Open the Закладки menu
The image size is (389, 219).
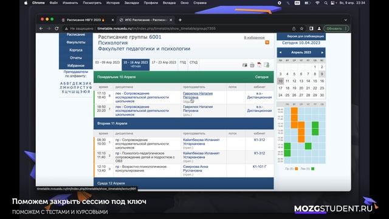[x=131, y=3]
